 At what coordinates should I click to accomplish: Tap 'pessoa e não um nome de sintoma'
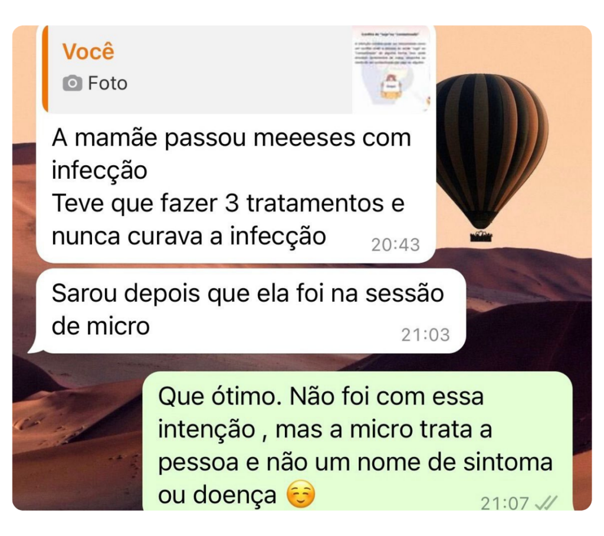point(355,462)
